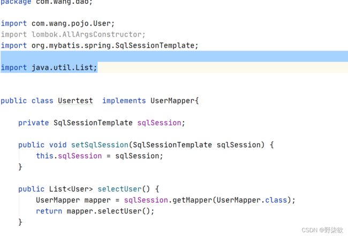Click the setSqlSession method name
The width and height of the screenshot is (348, 236).
click(100, 145)
